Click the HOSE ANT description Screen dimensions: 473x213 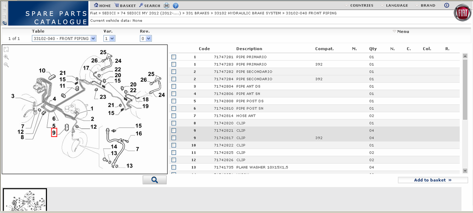246,116
